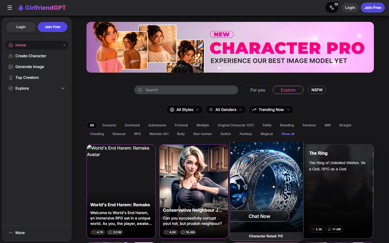Screen dimensions: 389x243
Task: Select the Monster Girl tag
Action: pyautogui.click(x=159, y=134)
